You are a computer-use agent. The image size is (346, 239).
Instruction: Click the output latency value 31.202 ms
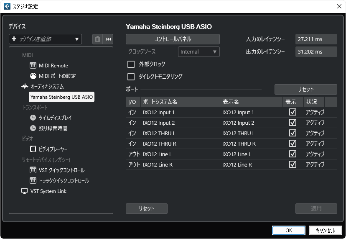316,52
